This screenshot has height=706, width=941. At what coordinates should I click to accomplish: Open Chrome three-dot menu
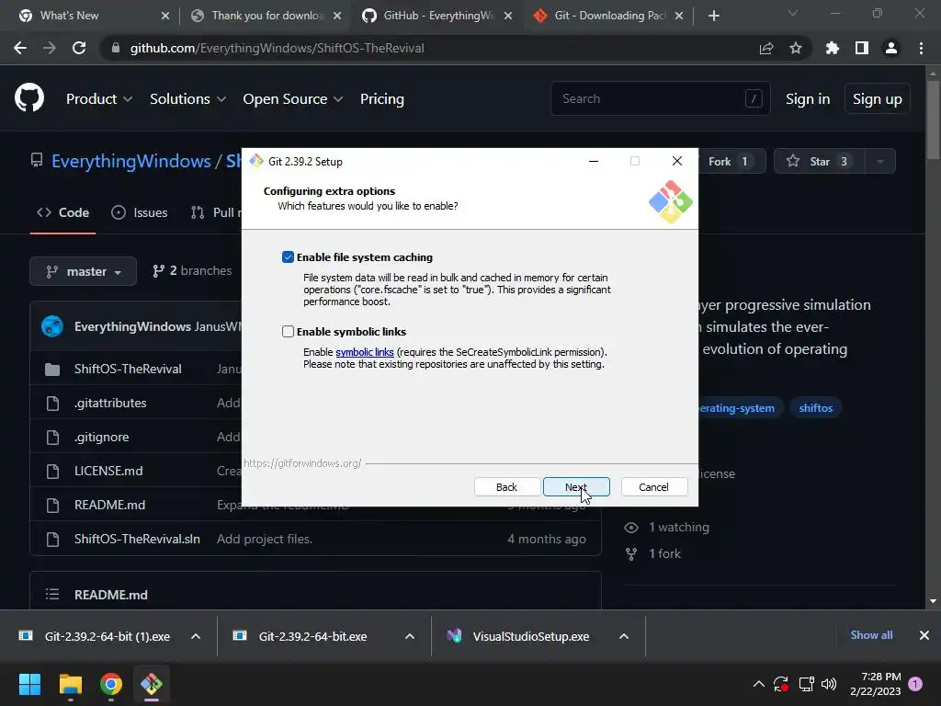point(921,48)
